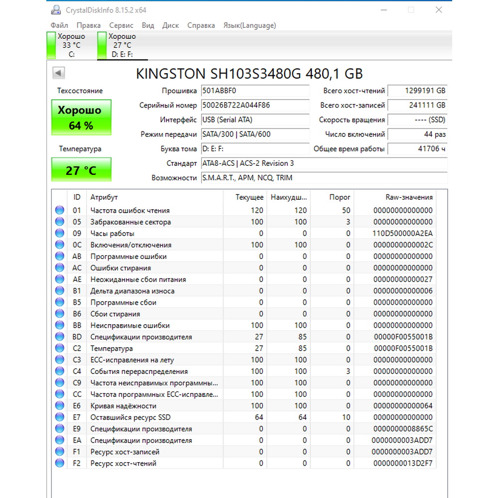Click the Raw-значения column header
The height and width of the screenshot is (498, 498).
pos(395,197)
